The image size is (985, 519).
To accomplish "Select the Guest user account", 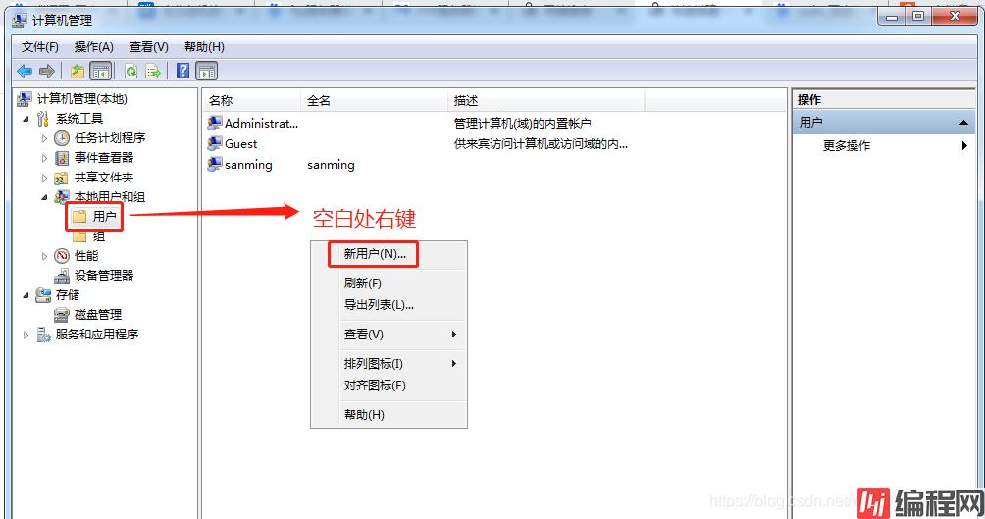I will point(240,143).
